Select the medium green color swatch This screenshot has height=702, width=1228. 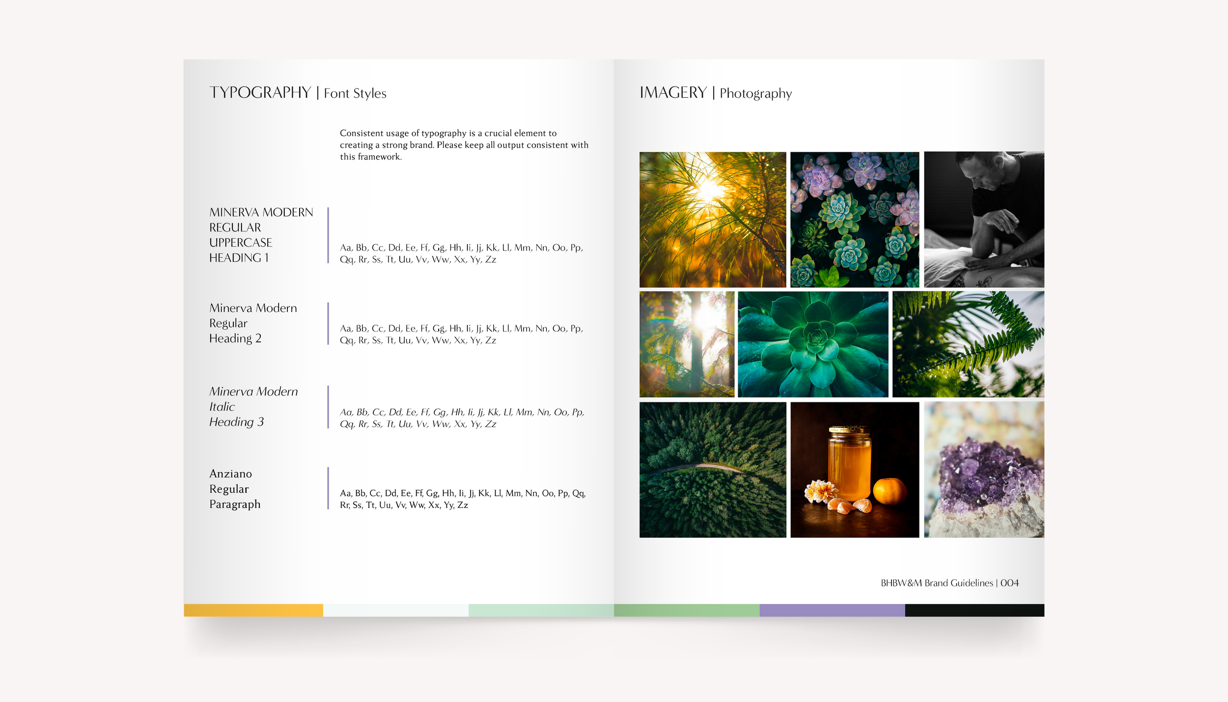pos(686,610)
